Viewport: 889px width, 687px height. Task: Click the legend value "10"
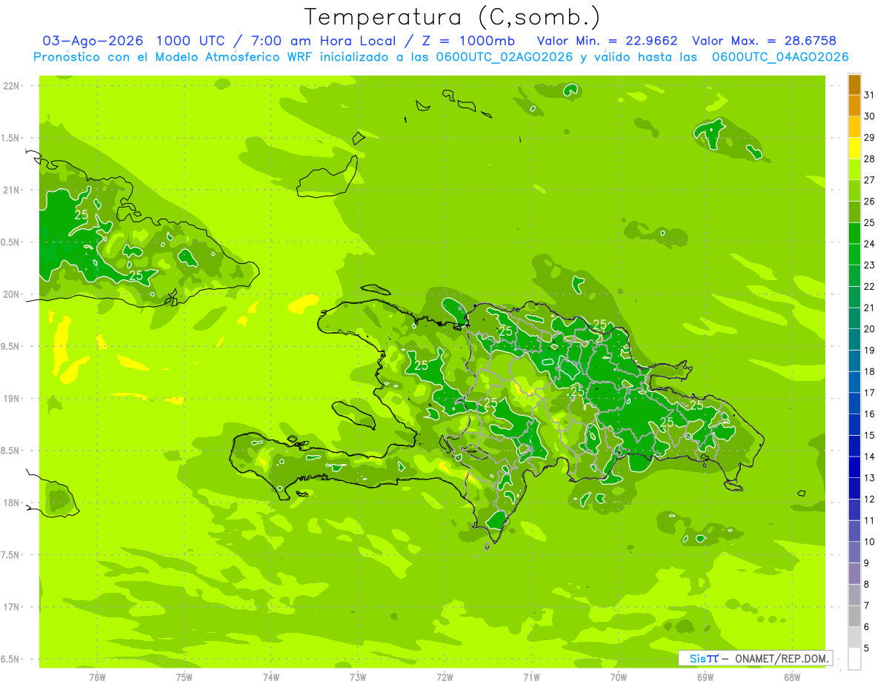point(870,542)
